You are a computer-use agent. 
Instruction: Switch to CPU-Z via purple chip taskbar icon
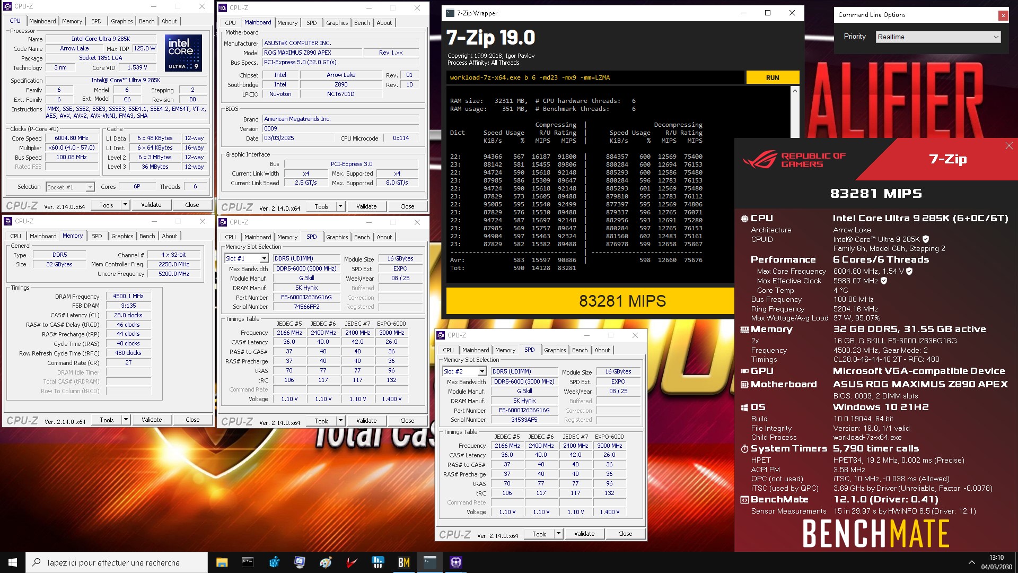tap(455, 562)
